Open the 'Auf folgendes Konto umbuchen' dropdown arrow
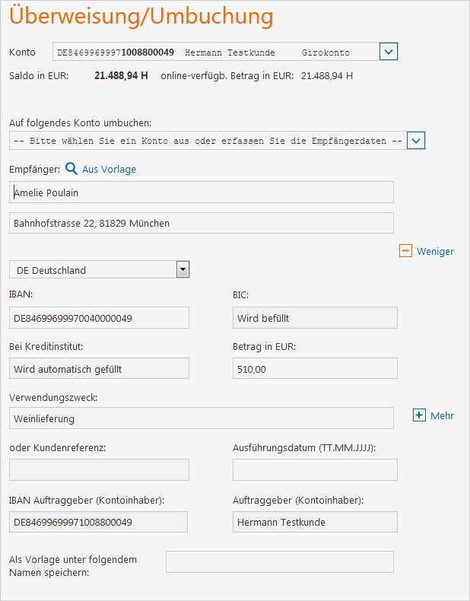The width and height of the screenshot is (470, 601). click(416, 140)
